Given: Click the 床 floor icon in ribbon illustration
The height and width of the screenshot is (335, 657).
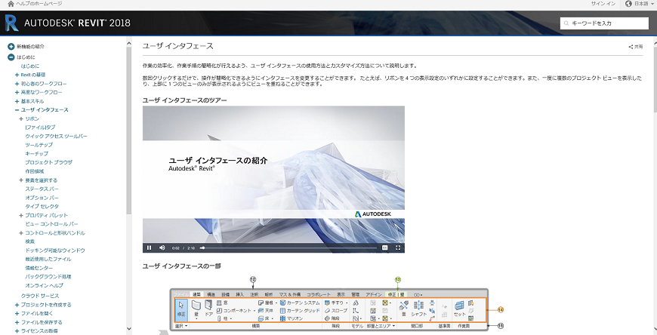Looking at the screenshot, I should coord(261,318).
